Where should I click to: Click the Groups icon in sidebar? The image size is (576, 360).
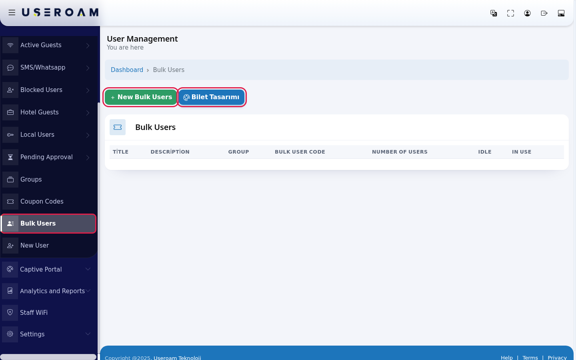(10, 180)
